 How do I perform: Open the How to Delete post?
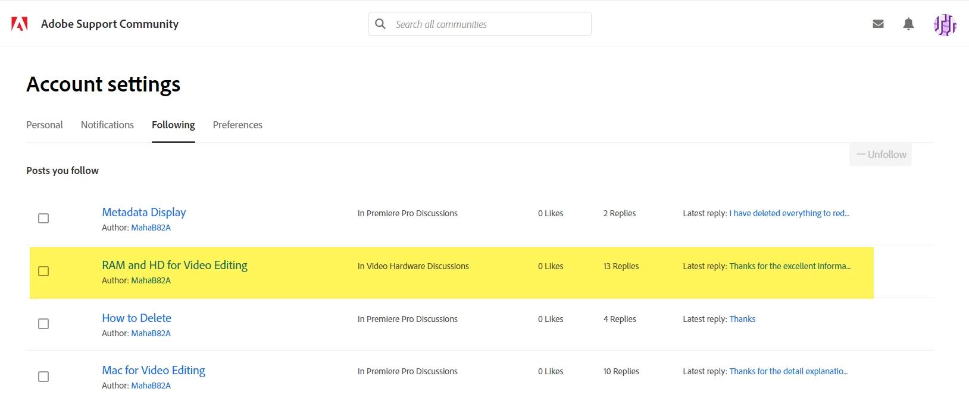pos(136,318)
